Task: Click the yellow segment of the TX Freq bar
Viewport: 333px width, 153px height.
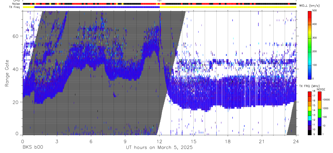Action: pos(228,7)
